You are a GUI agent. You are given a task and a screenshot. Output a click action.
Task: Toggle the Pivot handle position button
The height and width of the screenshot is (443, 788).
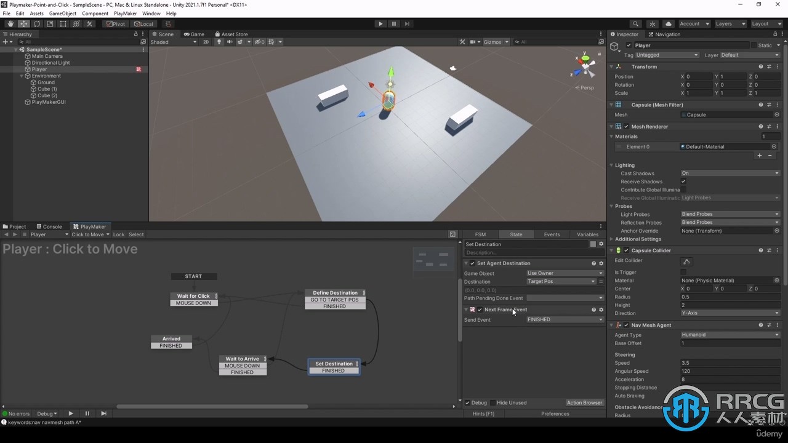click(x=115, y=24)
